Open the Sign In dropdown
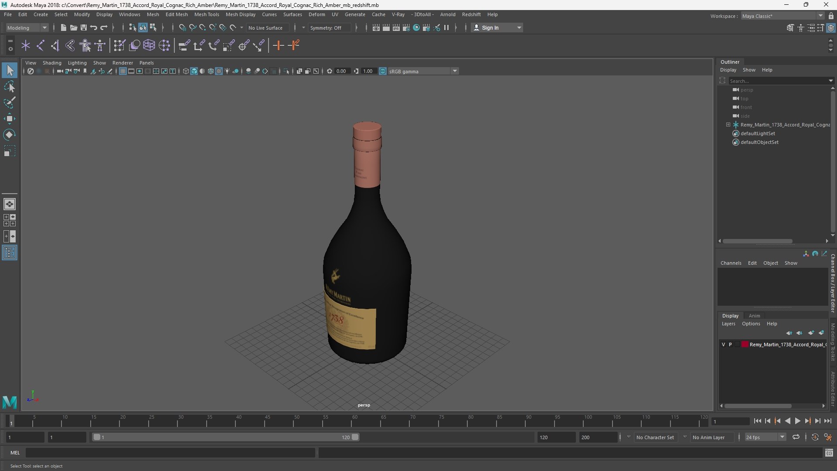The width and height of the screenshot is (837, 471). click(x=497, y=27)
